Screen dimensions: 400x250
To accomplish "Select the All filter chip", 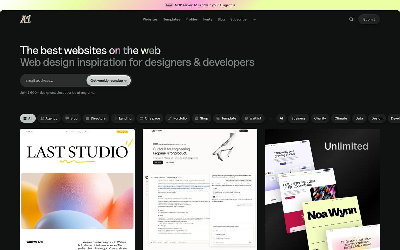I will coord(28,118).
